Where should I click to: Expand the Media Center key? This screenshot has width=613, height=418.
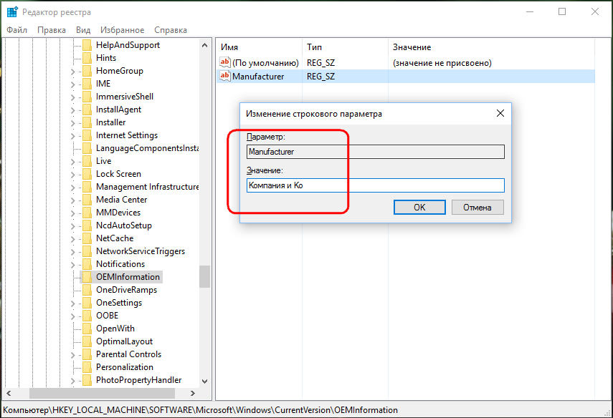pyautogui.click(x=72, y=200)
